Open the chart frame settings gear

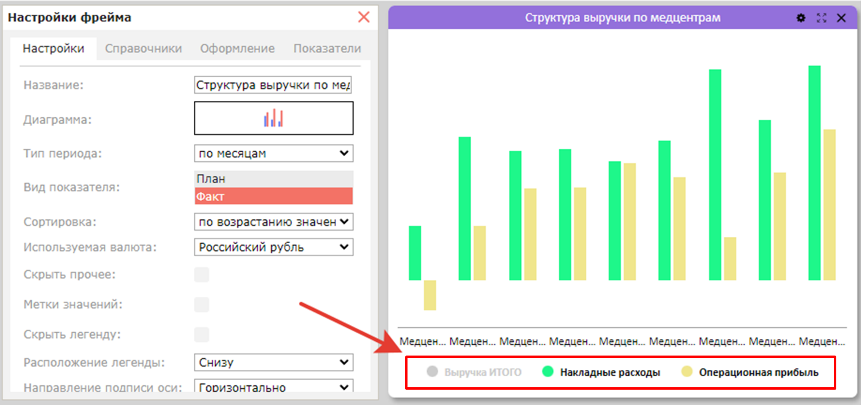click(x=801, y=18)
